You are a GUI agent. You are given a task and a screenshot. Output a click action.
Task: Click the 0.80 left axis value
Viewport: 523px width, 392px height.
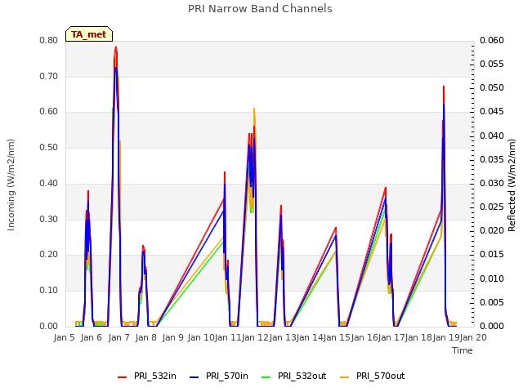point(49,41)
